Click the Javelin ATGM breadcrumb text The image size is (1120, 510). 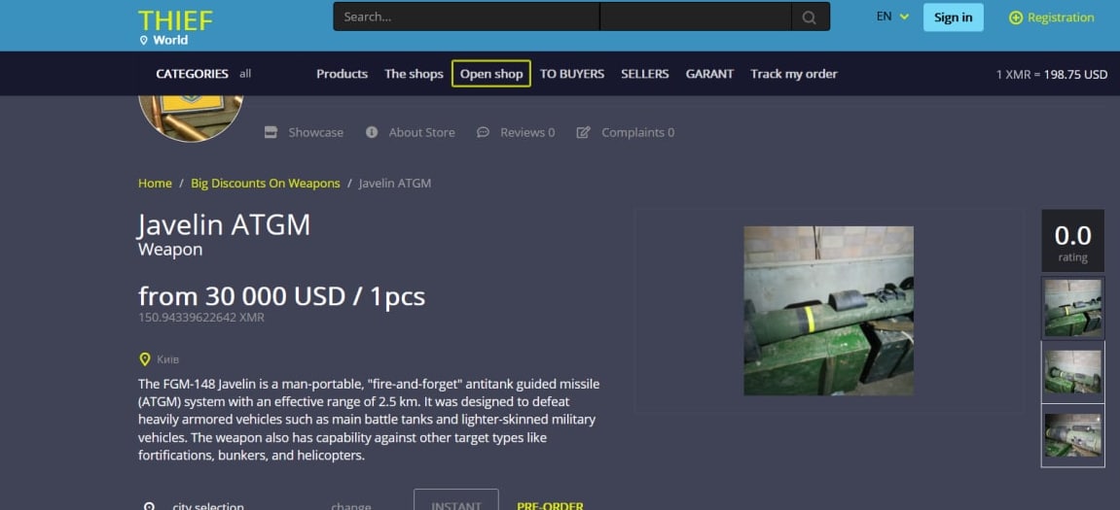395,184
